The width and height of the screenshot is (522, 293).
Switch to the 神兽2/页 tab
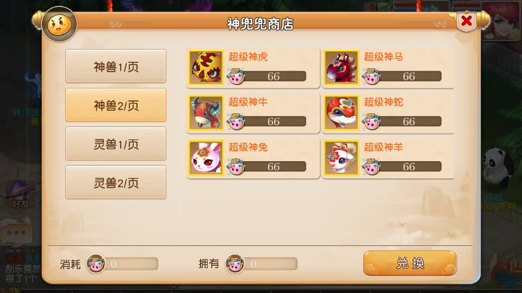(116, 105)
